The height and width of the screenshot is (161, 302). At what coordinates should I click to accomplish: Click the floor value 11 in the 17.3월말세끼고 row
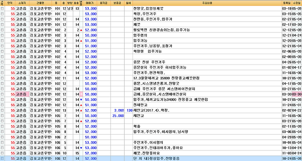tap(64, 78)
